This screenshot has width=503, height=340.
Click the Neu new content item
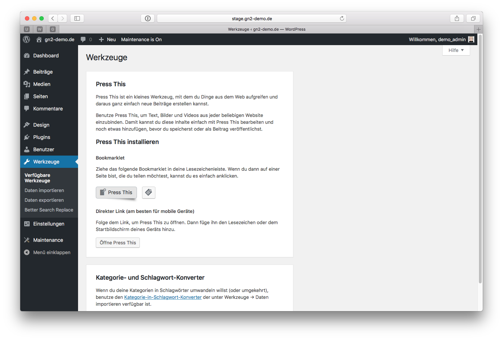[x=107, y=39]
